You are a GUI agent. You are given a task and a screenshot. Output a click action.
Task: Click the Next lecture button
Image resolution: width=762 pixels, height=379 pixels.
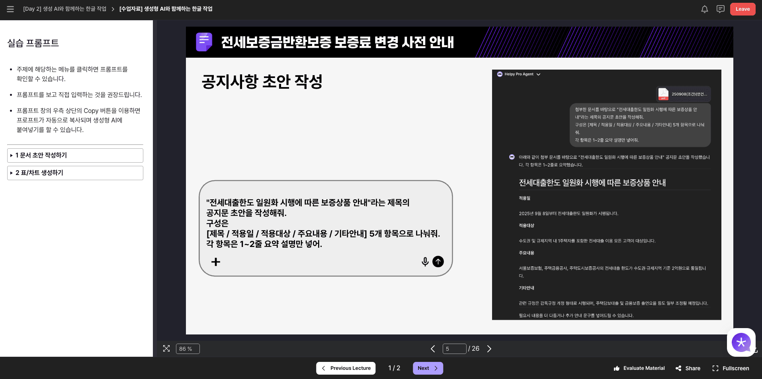click(x=428, y=368)
